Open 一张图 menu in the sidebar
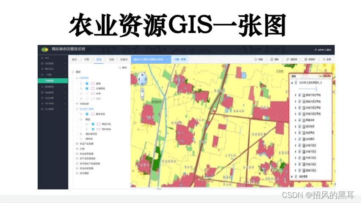Viewport: 361px width, 203px height. (48, 75)
